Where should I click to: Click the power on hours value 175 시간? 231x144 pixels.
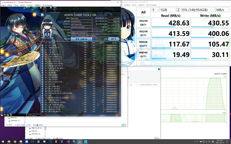114,30
